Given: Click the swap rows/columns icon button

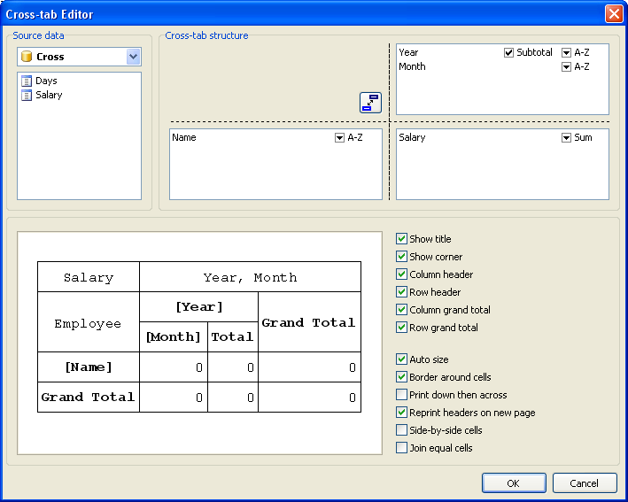Looking at the screenshot, I should pyautogui.click(x=370, y=103).
